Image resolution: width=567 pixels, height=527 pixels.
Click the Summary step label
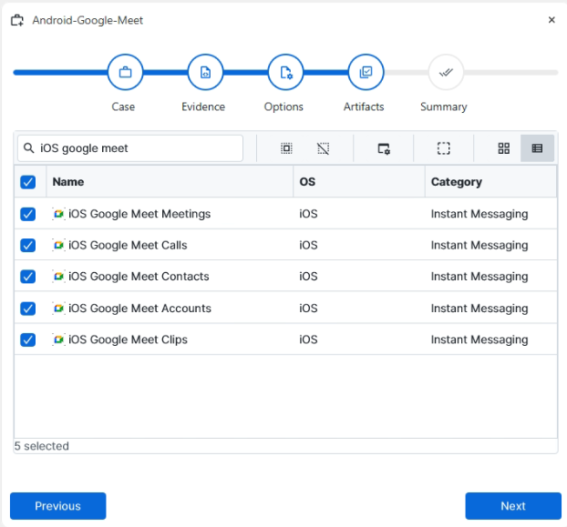click(x=444, y=106)
